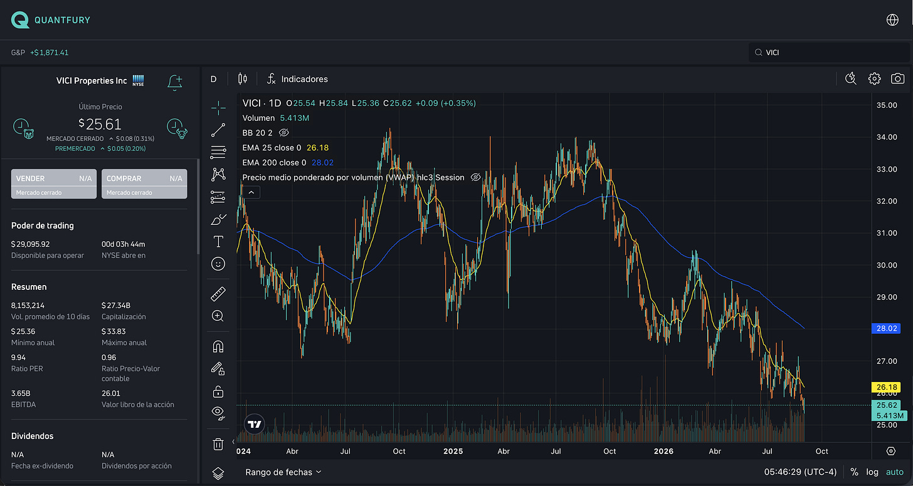Click the COMPRAR buy button

(x=144, y=184)
